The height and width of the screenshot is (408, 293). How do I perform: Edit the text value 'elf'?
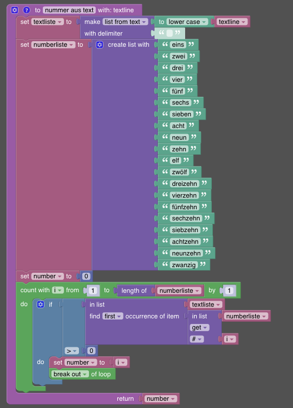click(x=176, y=160)
